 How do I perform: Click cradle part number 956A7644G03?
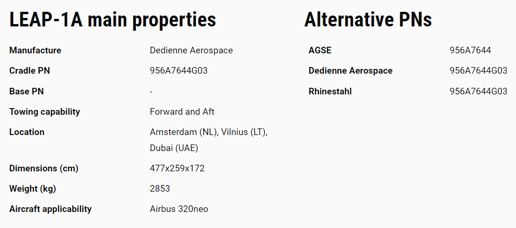click(179, 71)
